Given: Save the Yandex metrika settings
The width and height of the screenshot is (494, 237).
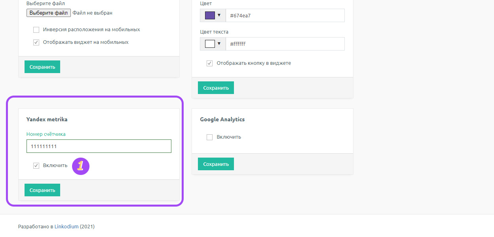Looking at the screenshot, I should point(42,190).
